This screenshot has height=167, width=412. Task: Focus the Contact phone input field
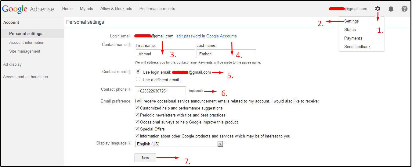coord(160,91)
